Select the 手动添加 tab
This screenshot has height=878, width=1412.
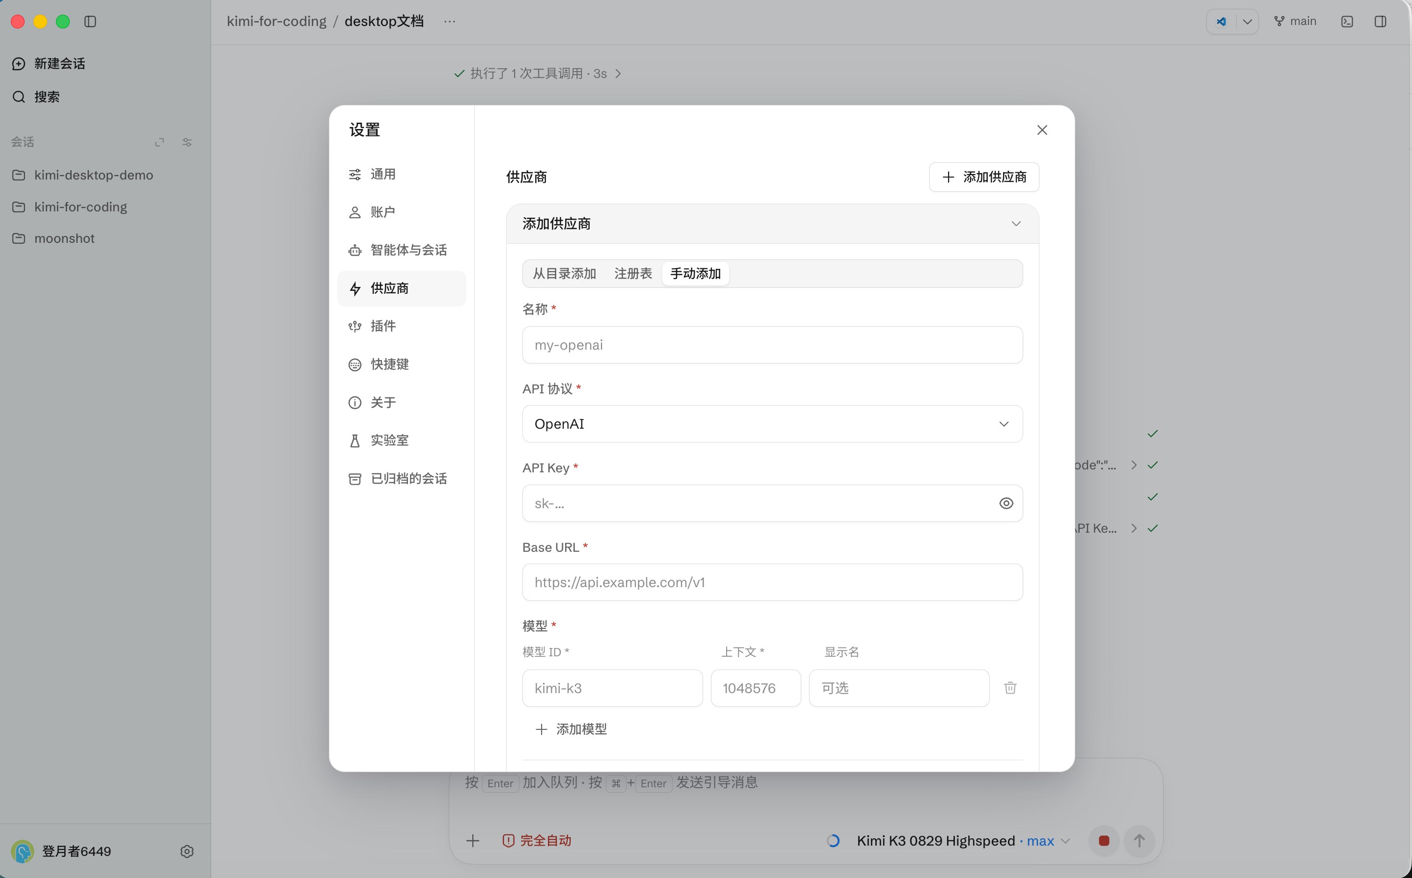[696, 274]
